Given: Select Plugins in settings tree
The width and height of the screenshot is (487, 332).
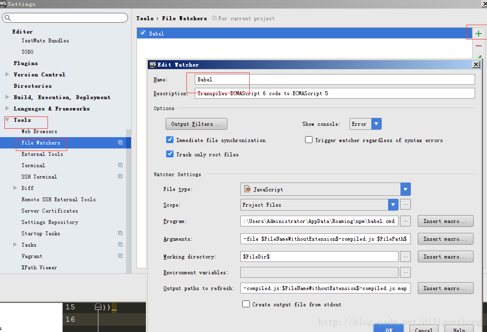Looking at the screenshot, I should click(26, 63).
